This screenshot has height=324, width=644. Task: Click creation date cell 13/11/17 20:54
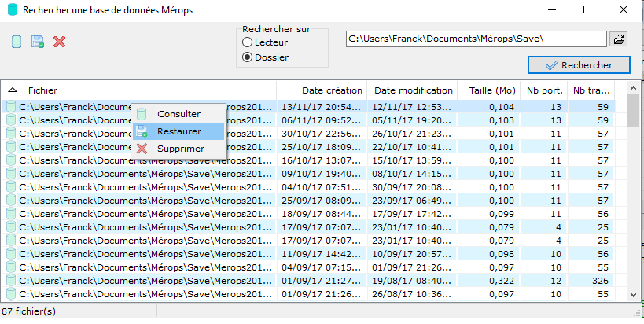322,107
